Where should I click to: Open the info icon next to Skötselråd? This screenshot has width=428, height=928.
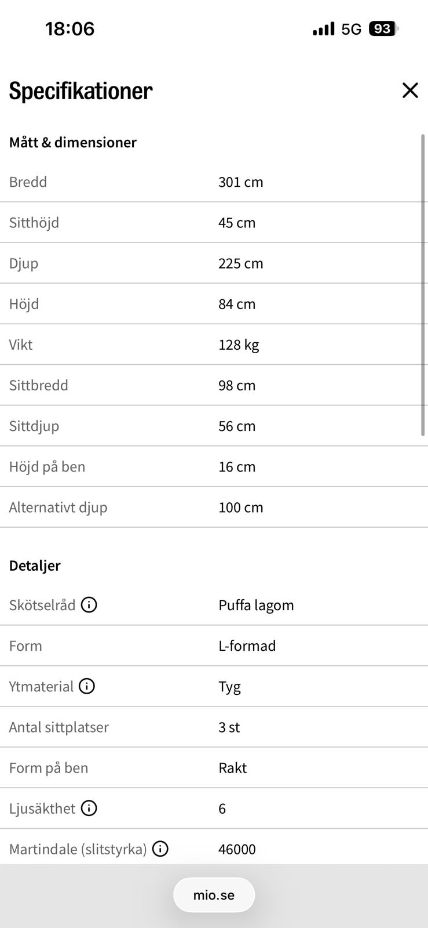click(89, 605)
